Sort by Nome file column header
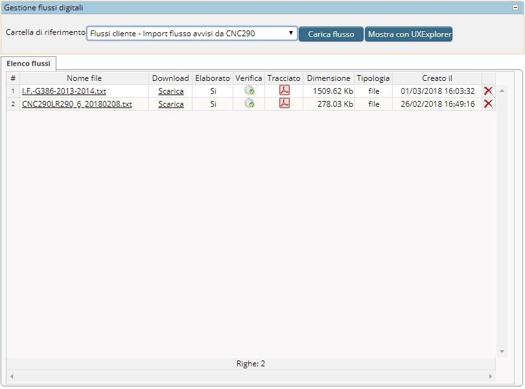Viewport: 525px width, 389px height. tap(84, 78)
